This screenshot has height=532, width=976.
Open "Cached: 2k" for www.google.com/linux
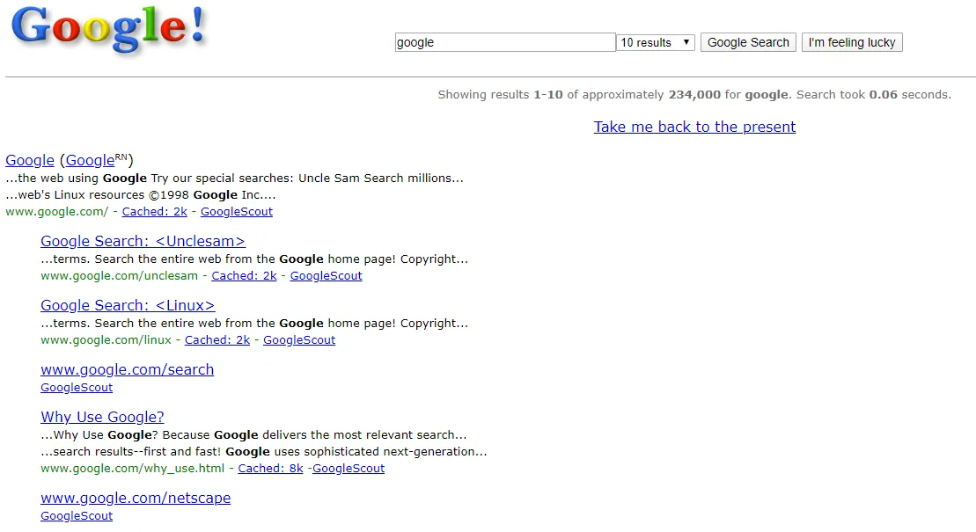(x=217, y=339)
